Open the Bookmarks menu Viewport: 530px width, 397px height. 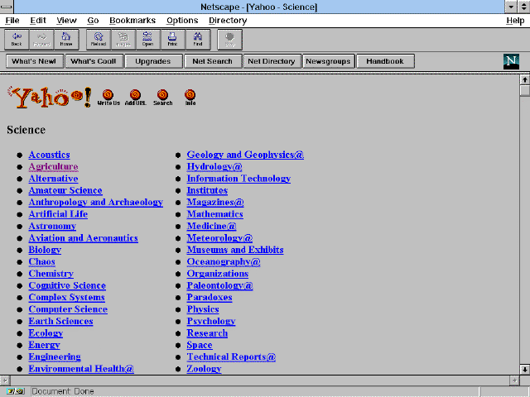[x=132, y=21]
